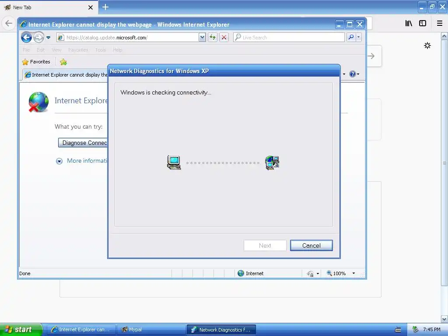Click the IE Forward arrow button
This screenshot has width=448, height=336.
coord(38,37)
